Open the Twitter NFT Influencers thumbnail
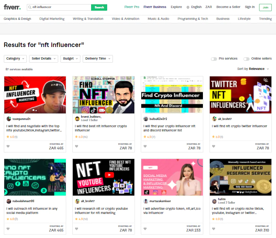276x238 pixels. [x=240, y=95]
